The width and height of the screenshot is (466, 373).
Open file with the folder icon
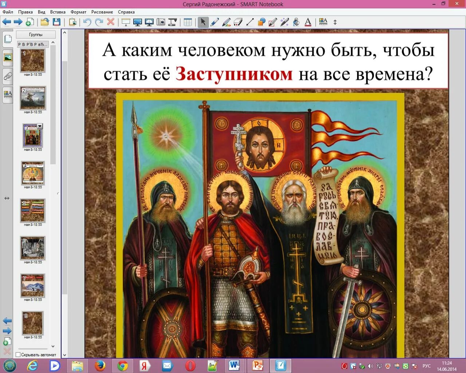tap(45, 22)
